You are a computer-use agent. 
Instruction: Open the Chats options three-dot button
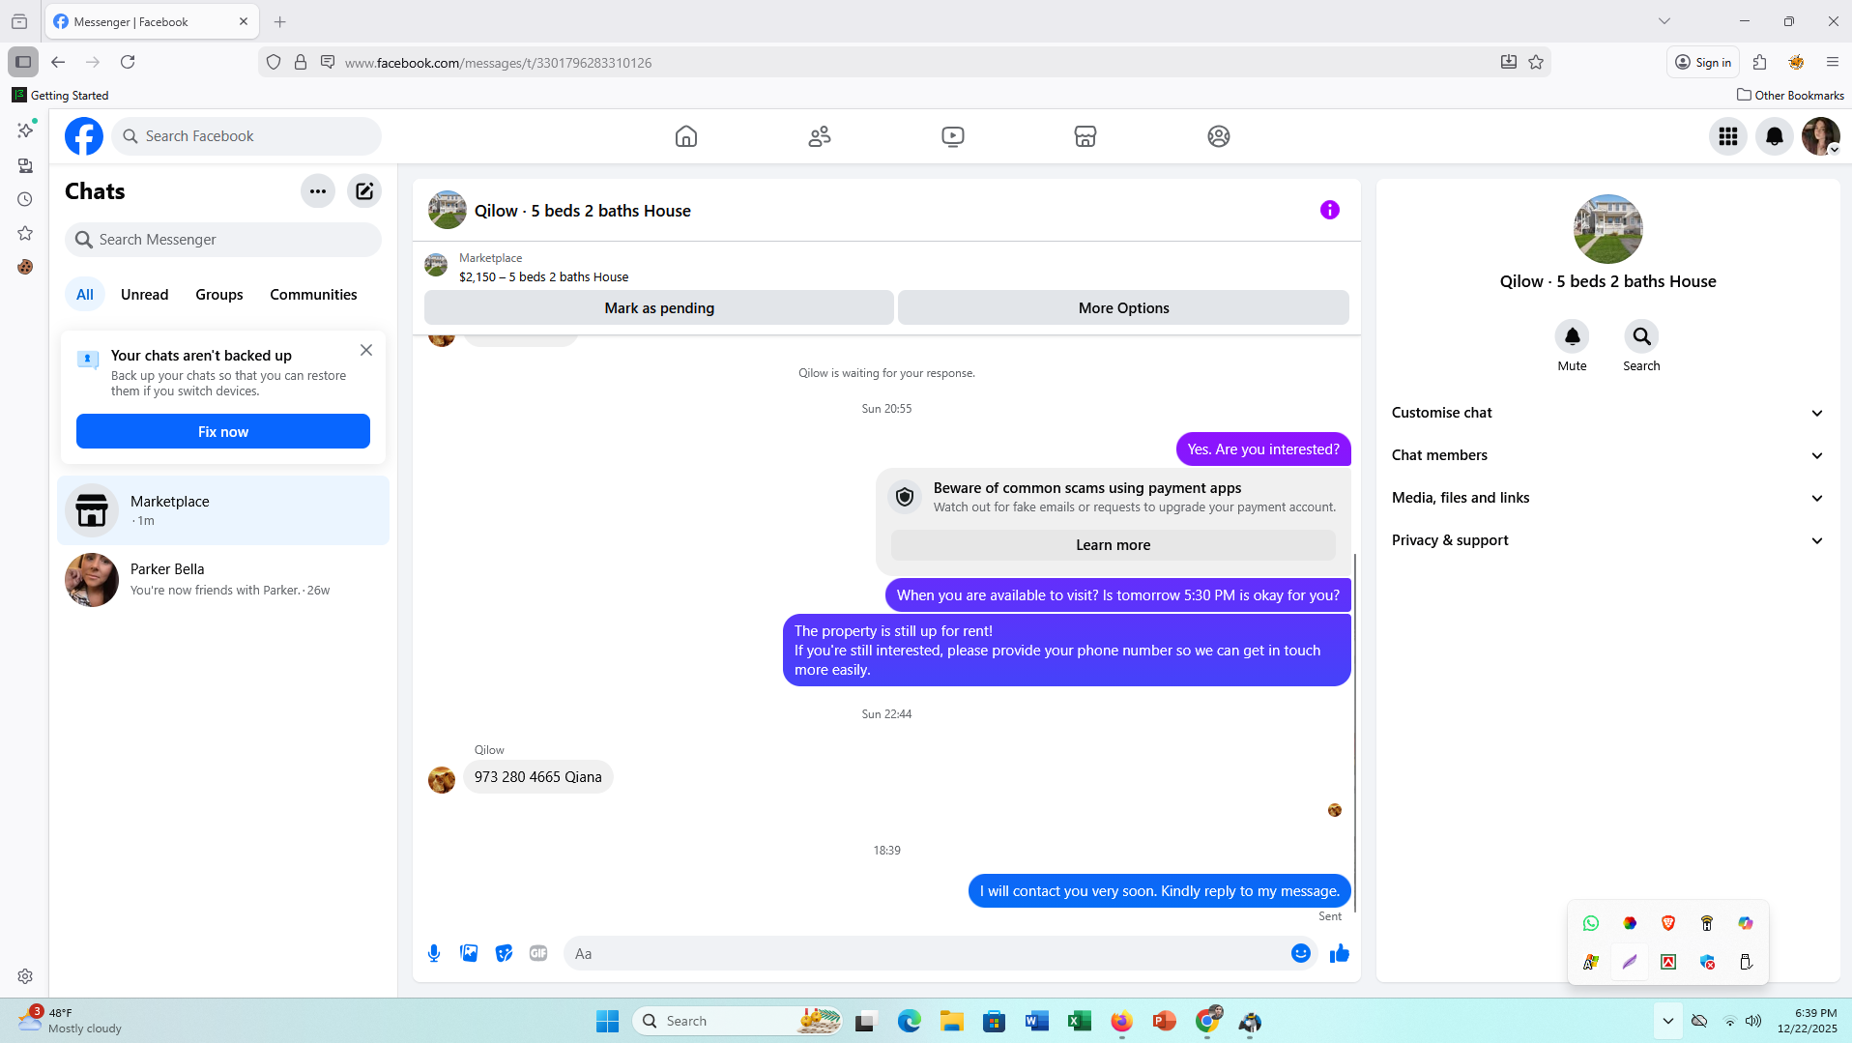[318, 191]
